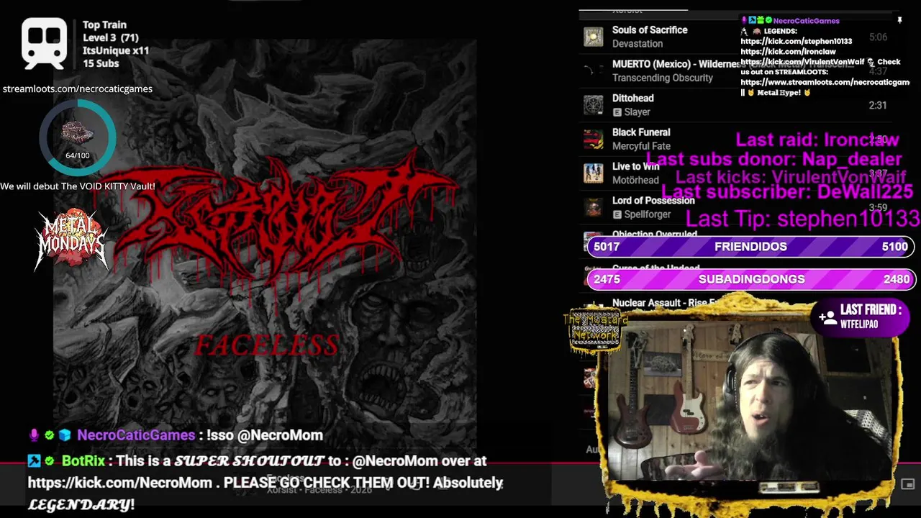The height and width of the screenshot is (518, 921).
Task: Click the Lord of Possession album thumbnail
Action: click(x=594, y=207)
